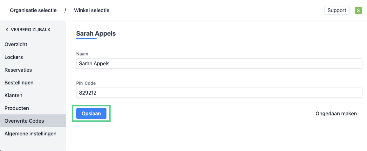Open the Lockers section
Image resolution: width=367 pixels, height=151 pixels.
tap(14, 57)
